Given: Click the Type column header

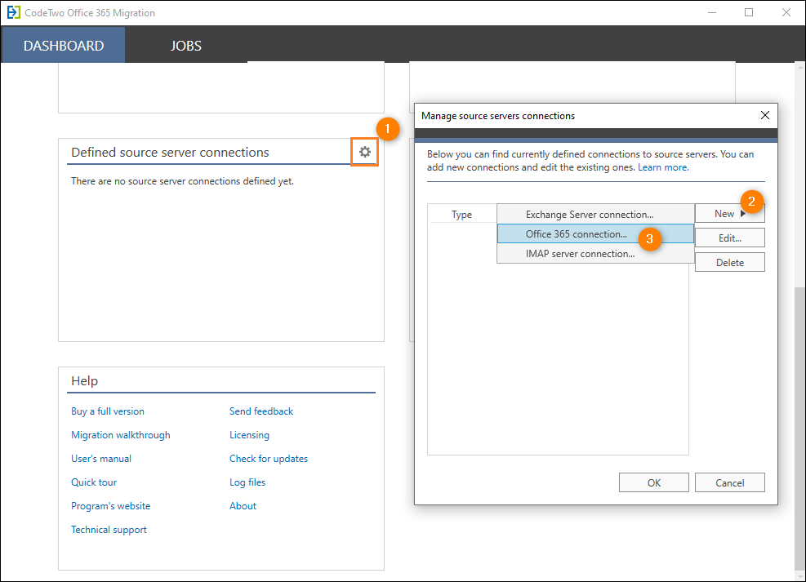Looking at the screenshot, I should 461,214.
